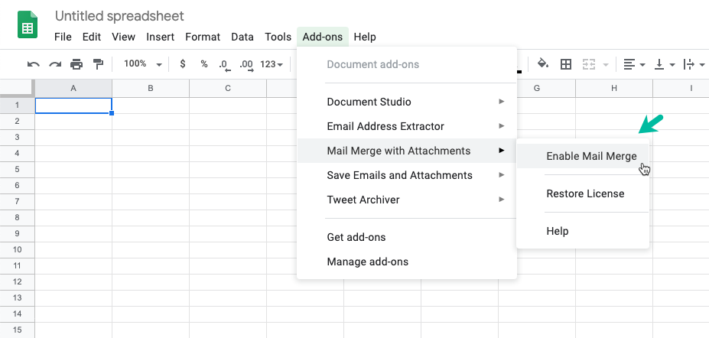Open the 123 more formats dropdown

coord(272,64)
